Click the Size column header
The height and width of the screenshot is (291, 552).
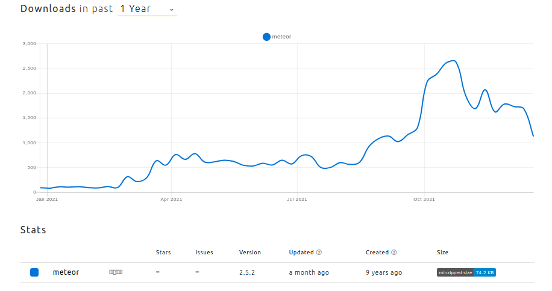tap(442, 253)
